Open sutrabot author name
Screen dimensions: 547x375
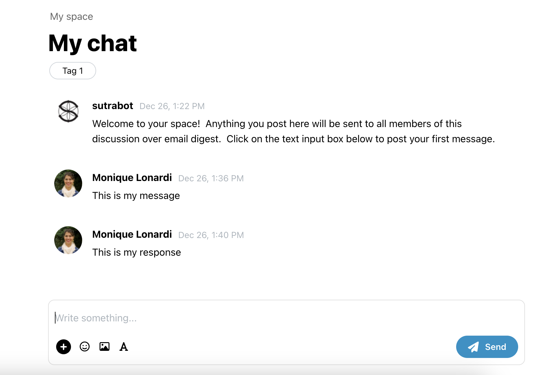tap(113, 106)
